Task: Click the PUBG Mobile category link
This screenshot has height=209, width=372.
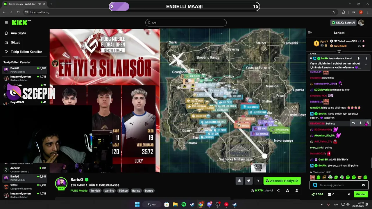Action: tap(79, 191)
